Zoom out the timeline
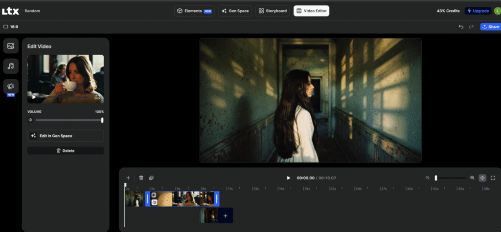This screenshot has width=501, height=232. click(x=428, y=178)
